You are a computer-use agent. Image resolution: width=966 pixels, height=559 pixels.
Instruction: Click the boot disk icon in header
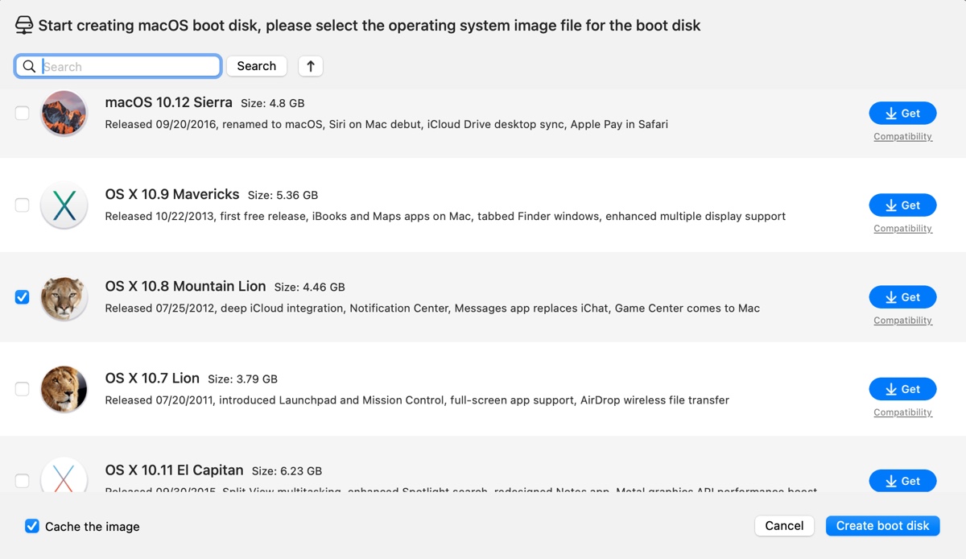24,25
